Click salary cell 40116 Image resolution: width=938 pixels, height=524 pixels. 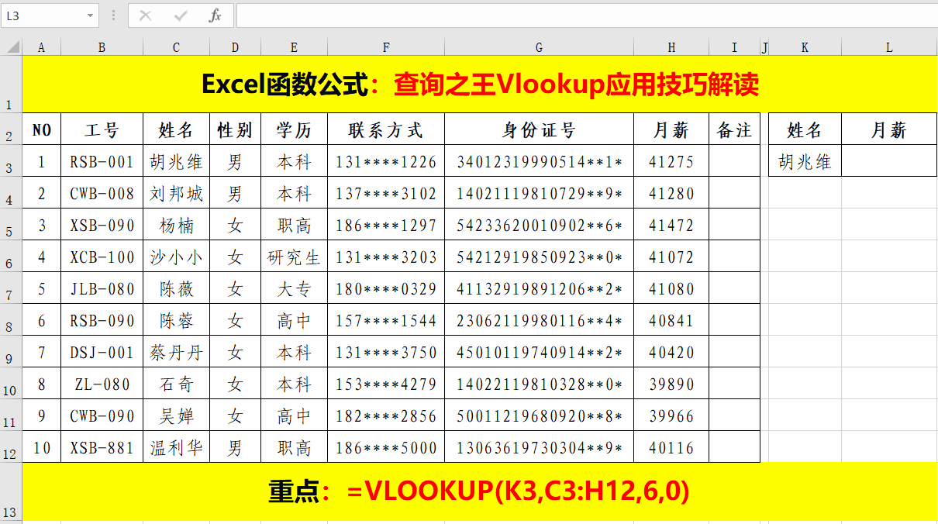point(671,447)
